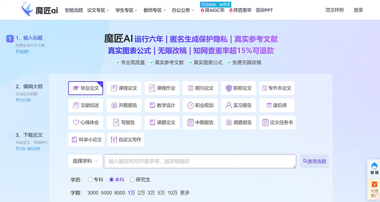This screenshot has height=202, width=380.
Task: Select the 开题报告 icon
Action: [114, 105]
